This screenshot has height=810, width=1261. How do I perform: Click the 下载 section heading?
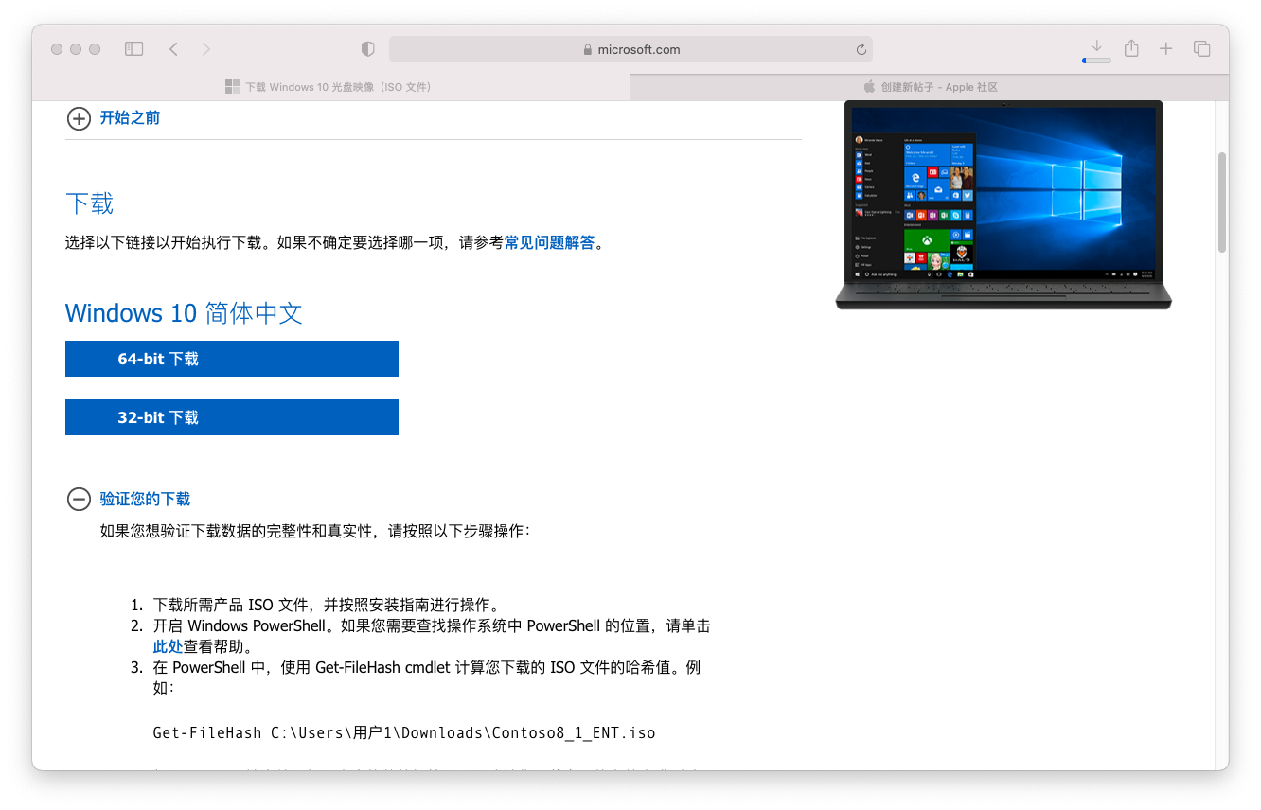pyautogui.click(x=89, y=203)
